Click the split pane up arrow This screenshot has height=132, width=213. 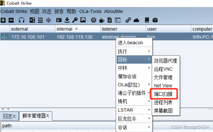pyautogui.click(x=3, y=109)
